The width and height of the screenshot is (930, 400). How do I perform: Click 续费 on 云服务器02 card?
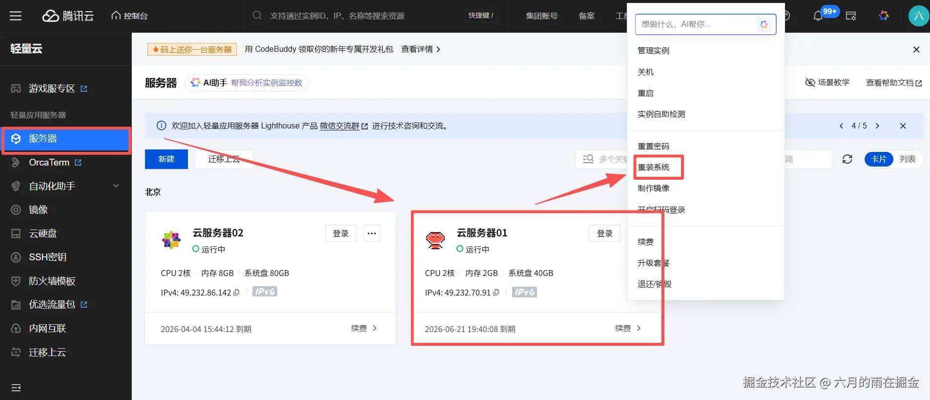pos(364,329)
